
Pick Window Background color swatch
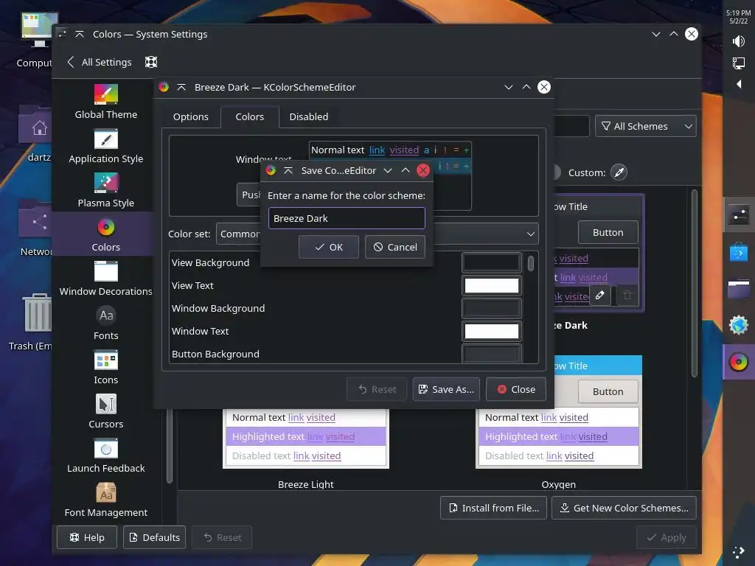click(x=492, y=309)
